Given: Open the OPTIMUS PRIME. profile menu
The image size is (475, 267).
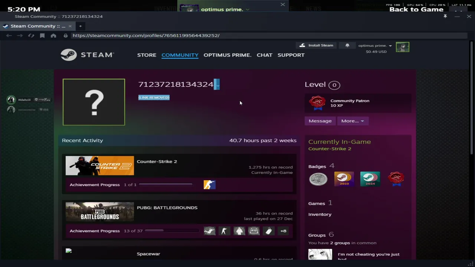Looking at the screenshot, I should (227, 55).
